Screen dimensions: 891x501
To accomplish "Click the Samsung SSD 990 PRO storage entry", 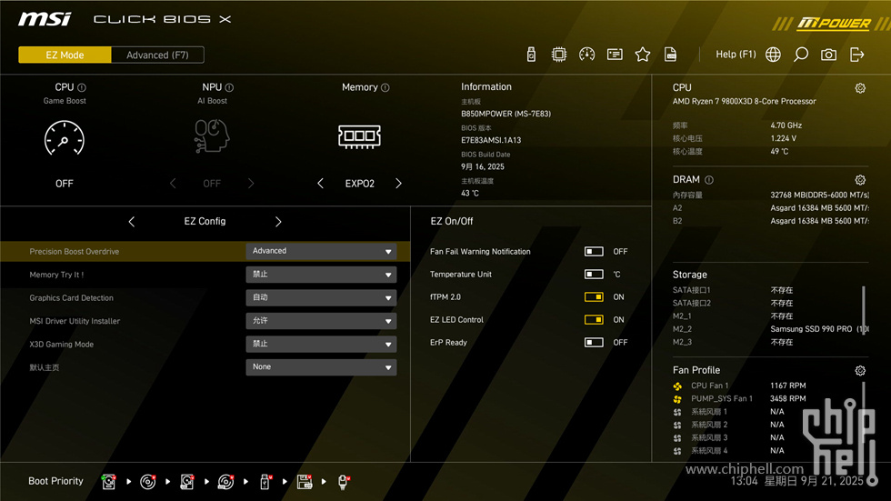I will click(819, 329).
